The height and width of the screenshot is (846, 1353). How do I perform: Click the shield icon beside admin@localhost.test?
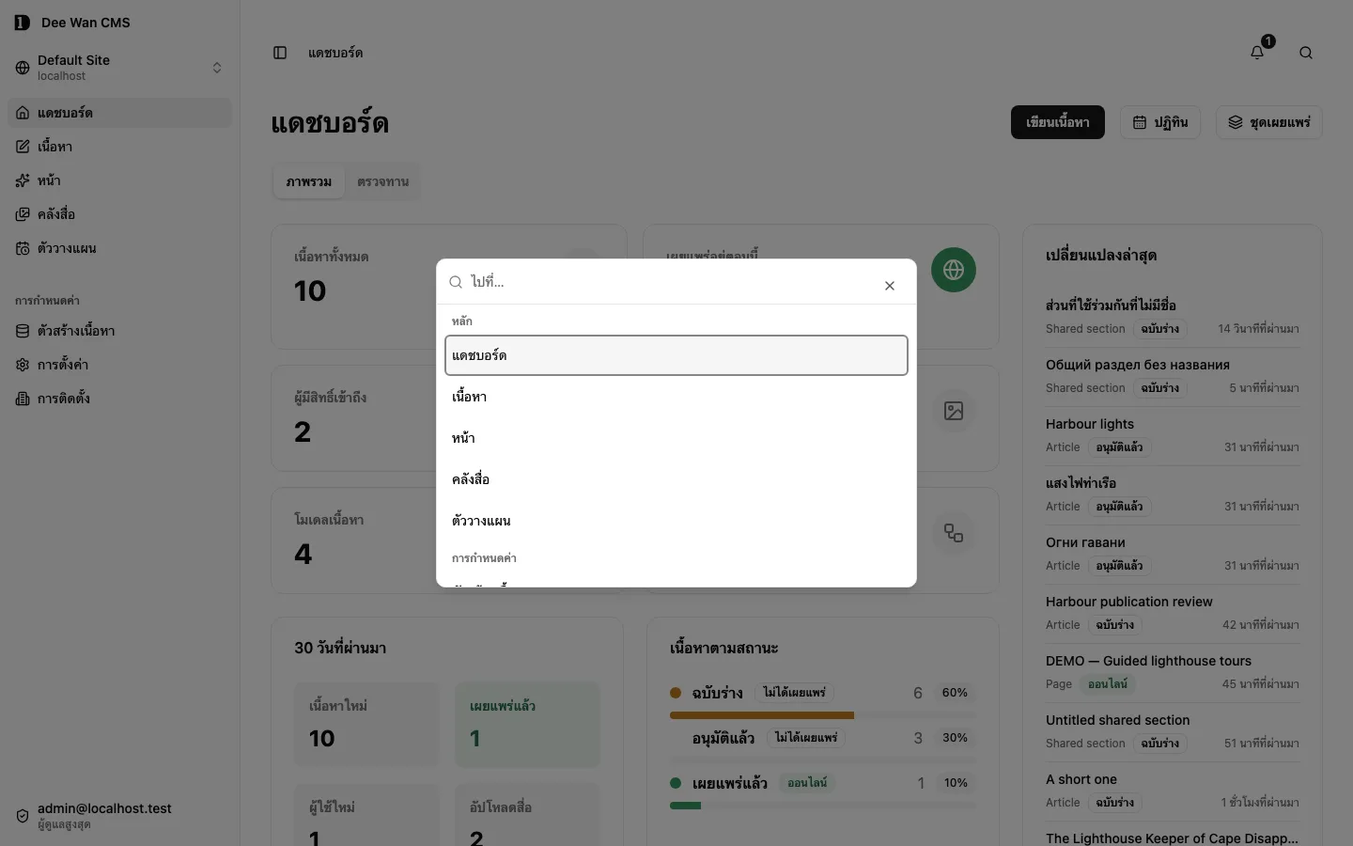click(x=23, y=816)
